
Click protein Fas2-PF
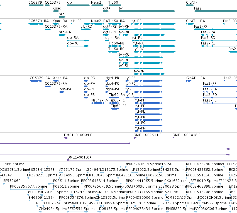(209, 84)
